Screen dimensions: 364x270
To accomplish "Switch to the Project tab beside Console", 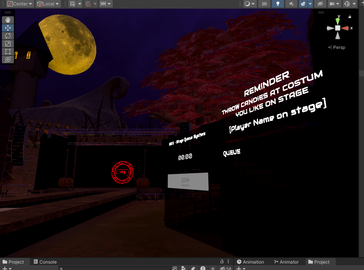I will pos(13,262).
